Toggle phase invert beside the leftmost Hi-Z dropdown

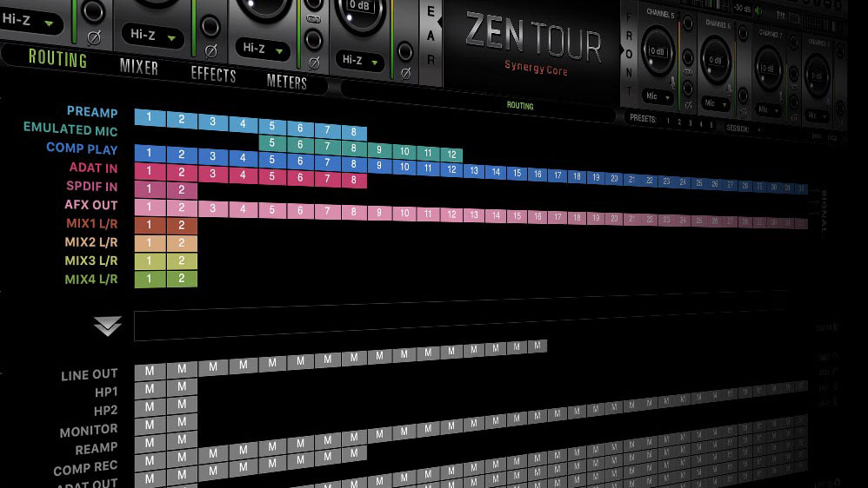94,38
